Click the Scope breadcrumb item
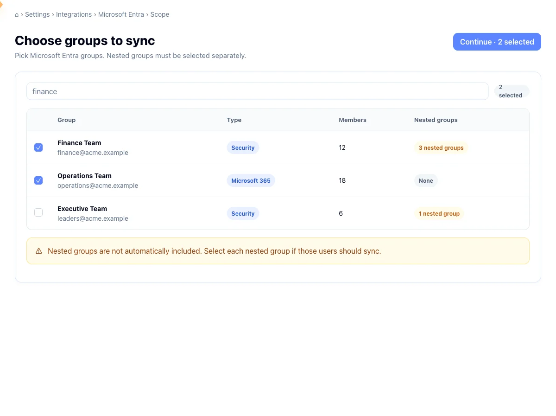556x416 pixels. [x=160, y=14]
